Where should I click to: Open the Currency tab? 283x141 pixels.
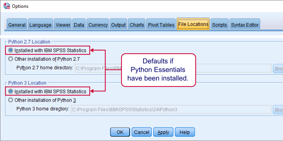(x=98, y=24)
